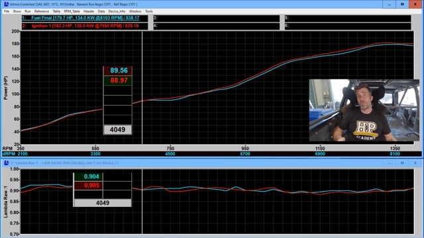This screenshot has width=424, height=238.
Task: Click the 89.56 power cursor readout
Action: (x=118, y=71)
